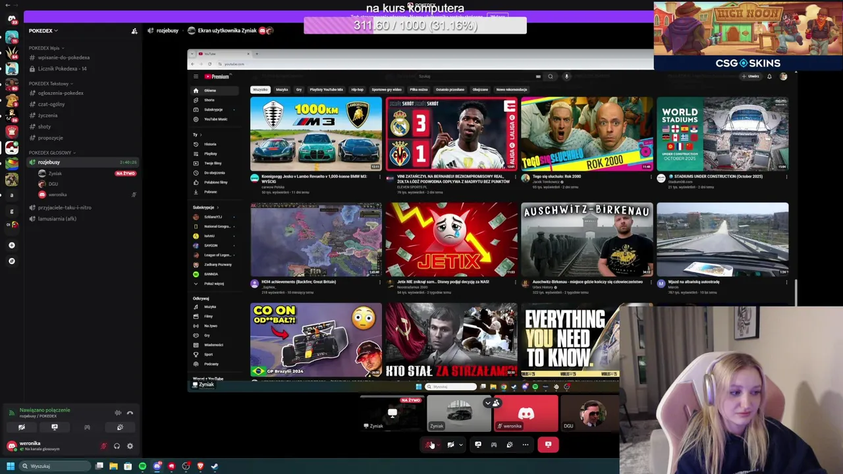Open soundboard from bottom-left voice panel
Screen dimensions: 843x474
[120, 427]
